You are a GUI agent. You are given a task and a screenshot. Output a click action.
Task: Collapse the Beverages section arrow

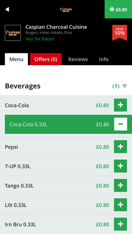[125, 86]
